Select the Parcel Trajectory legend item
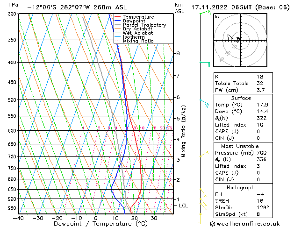The width and height of the screenshot is (294, 227). pyautogui.click(x=144, y=25)
